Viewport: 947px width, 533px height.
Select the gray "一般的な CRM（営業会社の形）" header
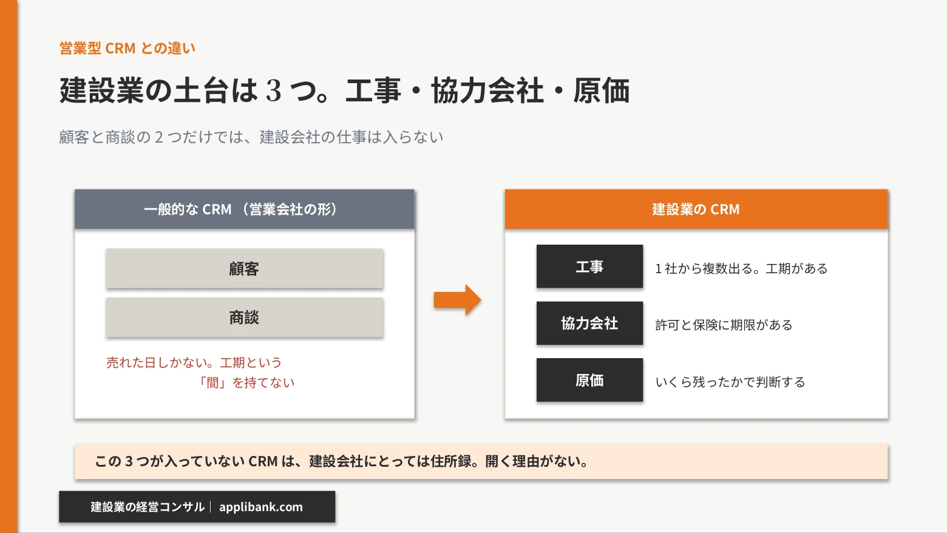245,209
